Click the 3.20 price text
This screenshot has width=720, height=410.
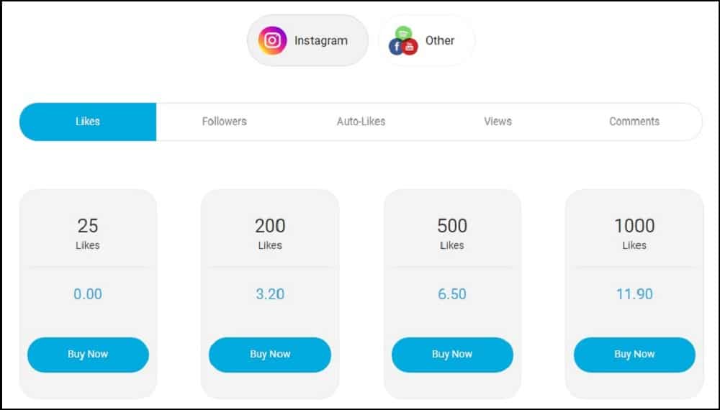(x=270, y=294)
